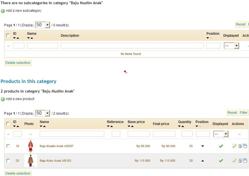Select checkbox for product ID 25
249x176 pixels.
[8, 160]
